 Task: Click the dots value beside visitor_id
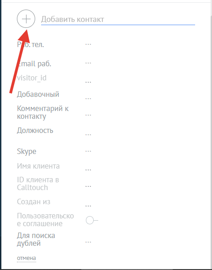click(88, 82)
